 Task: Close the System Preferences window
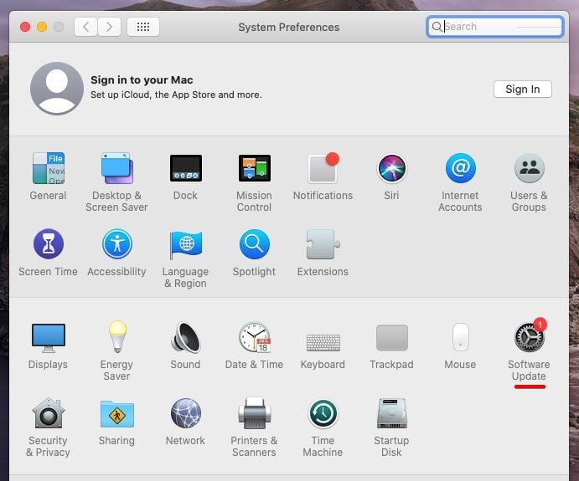25,27
